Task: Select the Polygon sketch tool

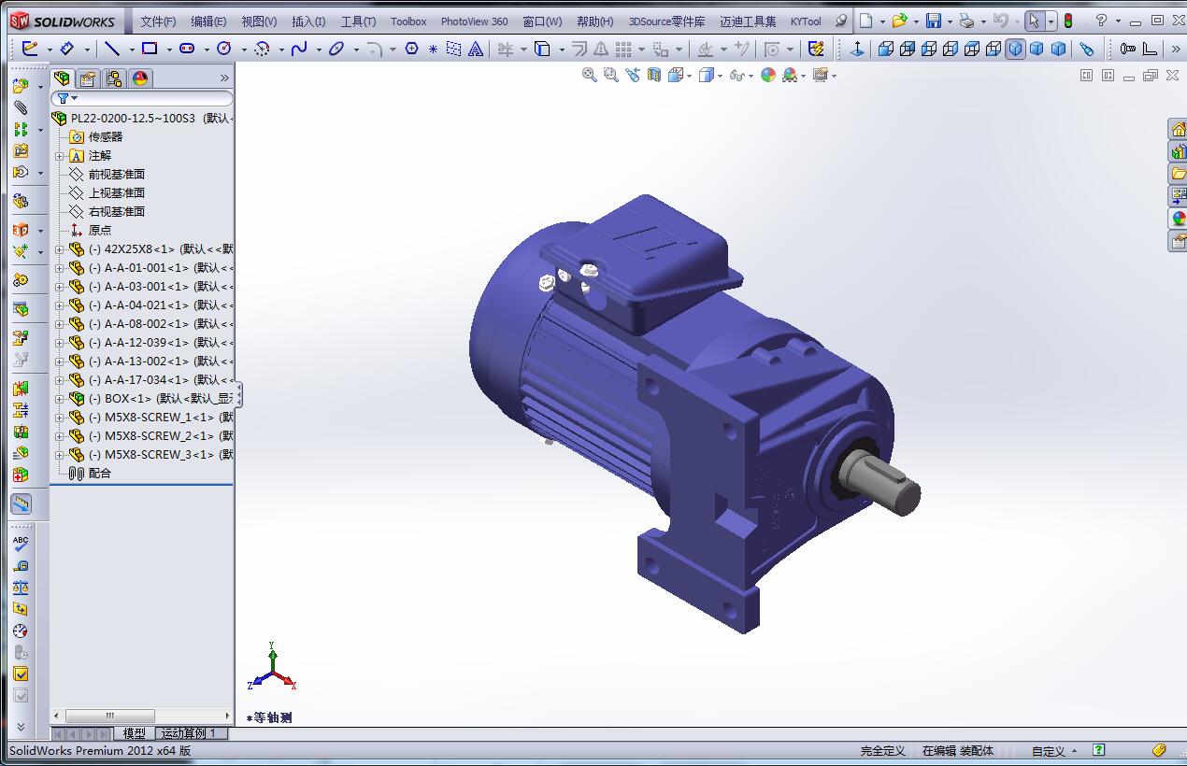Action: [x=411, y=49]
